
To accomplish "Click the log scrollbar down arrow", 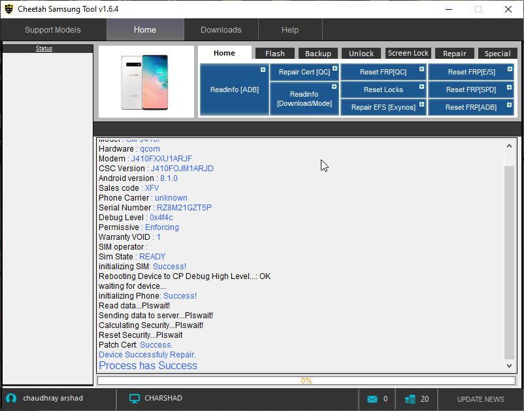I will point(509,366).
